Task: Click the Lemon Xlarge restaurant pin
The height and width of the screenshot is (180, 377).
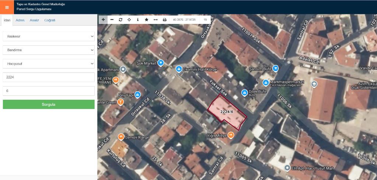Action: coord(121,137)
